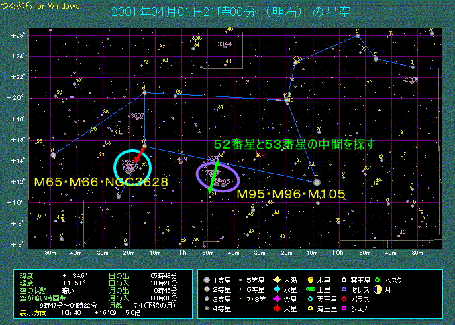The width and height of the screenshot is (455, 325).
Task: Click the Saturn (土星) legend icon
Action: click(309, 289)
